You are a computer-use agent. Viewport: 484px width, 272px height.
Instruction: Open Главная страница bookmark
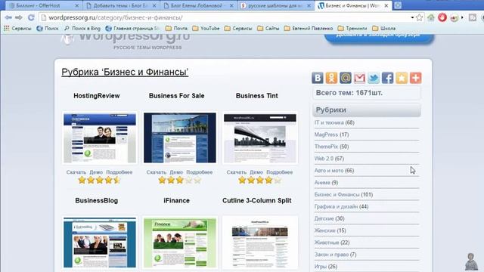click(132, 29)
